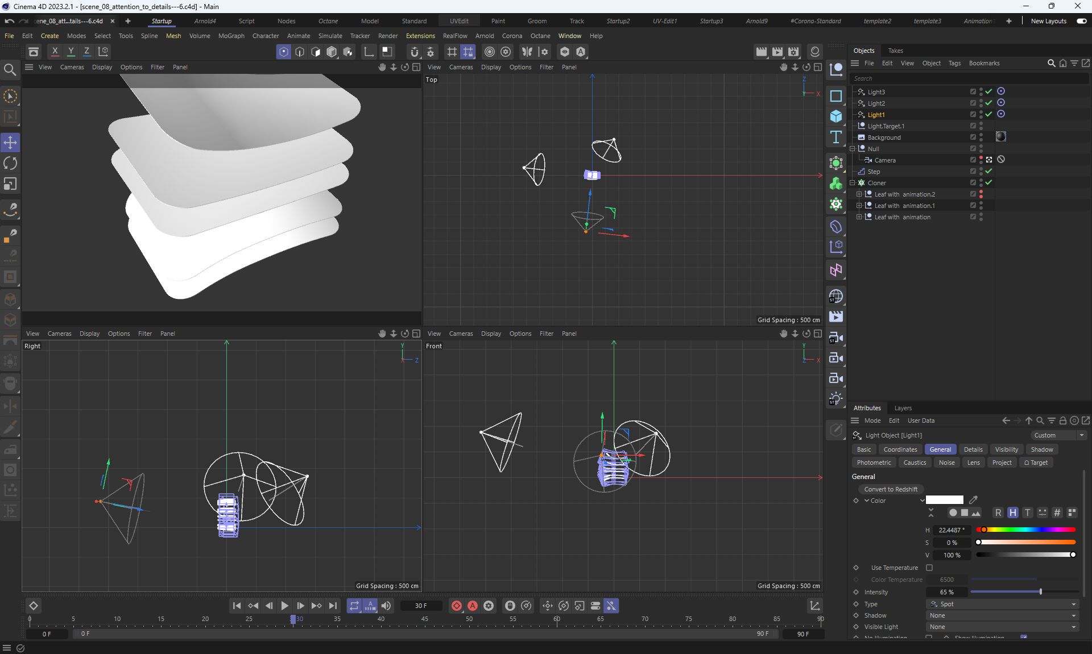Enable the Use Temperature checkbox
Screen dimensions: 1092x654
(x=929, y=568)
